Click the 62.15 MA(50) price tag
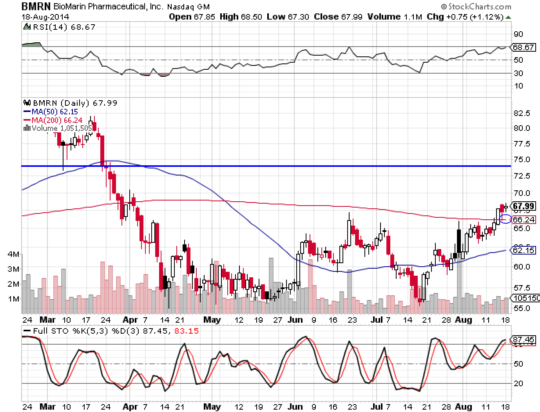 (x=523, y=250)
